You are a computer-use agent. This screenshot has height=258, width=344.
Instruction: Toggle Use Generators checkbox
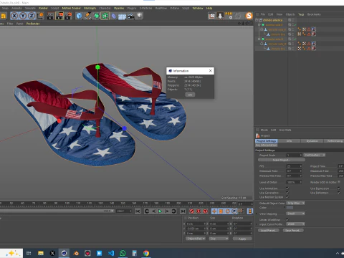click(x=287, y=193)
